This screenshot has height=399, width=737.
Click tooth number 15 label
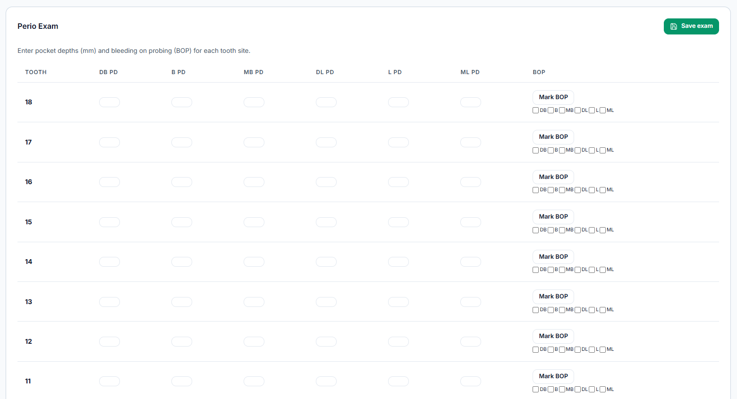coord(29,222)
